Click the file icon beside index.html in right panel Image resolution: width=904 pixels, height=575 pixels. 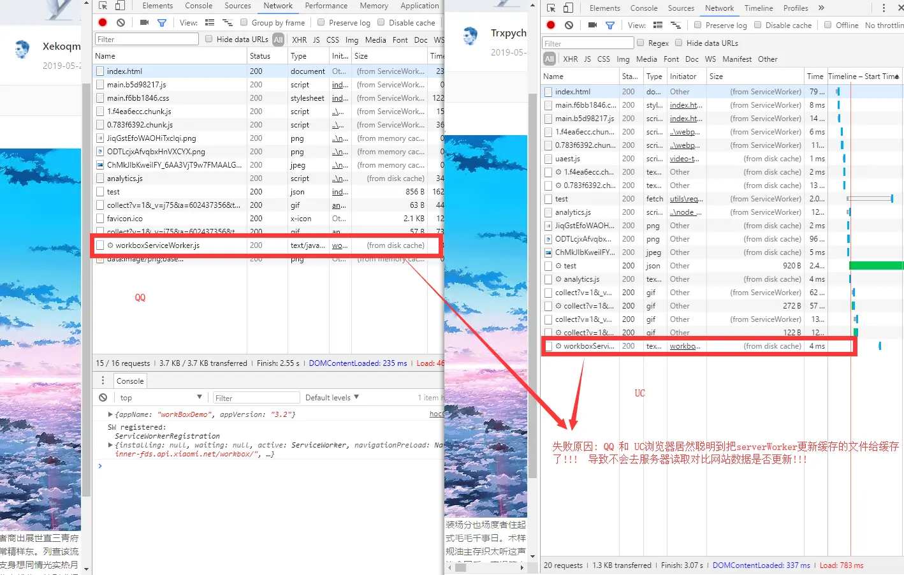[548, 92]
